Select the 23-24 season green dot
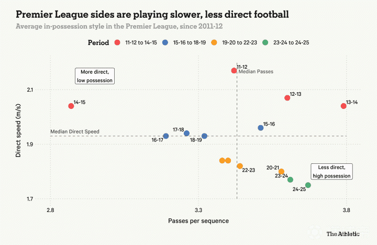This screenshot has width=377, height=245. [x=290, y=180]
